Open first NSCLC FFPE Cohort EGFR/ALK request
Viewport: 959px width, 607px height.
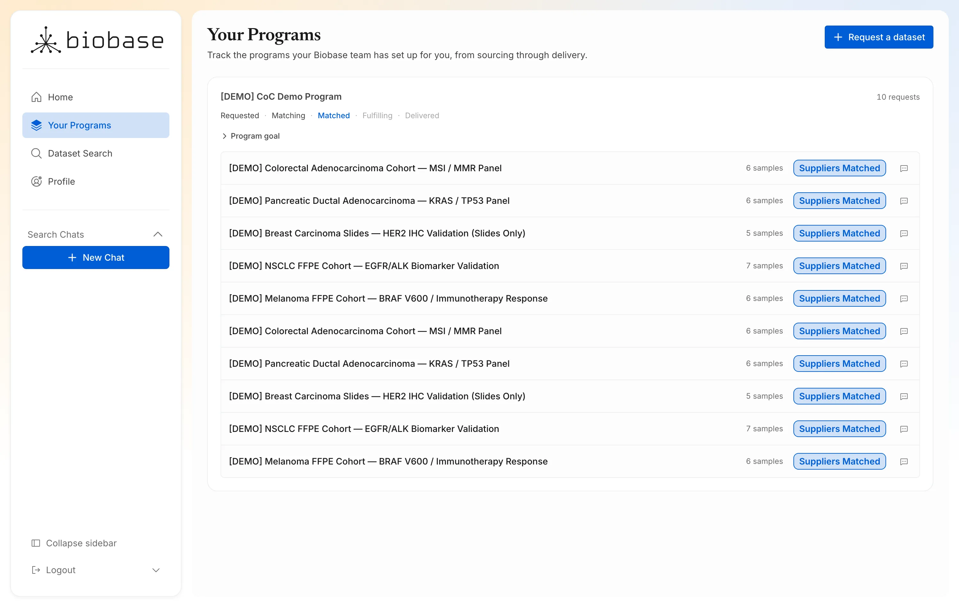570,266
